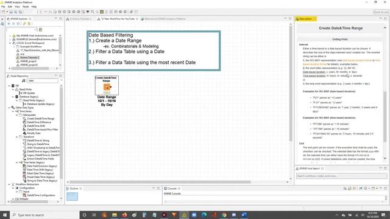Select the New Workflow for YouTube tab
Viewport: 390px width, 219px height.
click(x=117, y=19)
